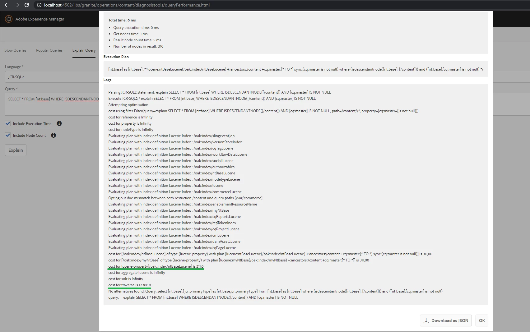The width and height of the screenshot is (530, 332).
Task: Click 'cost for solr is Infinity' line
Action: (126, 279)
